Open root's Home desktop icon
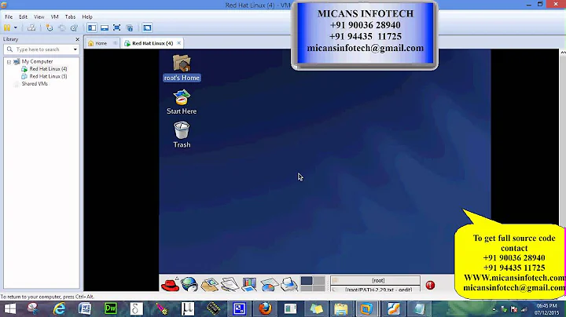 pos(182,68)
